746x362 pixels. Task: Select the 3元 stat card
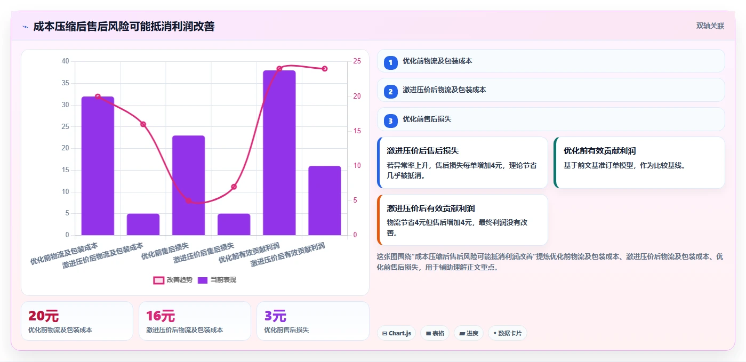tap(313, 321)
